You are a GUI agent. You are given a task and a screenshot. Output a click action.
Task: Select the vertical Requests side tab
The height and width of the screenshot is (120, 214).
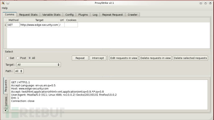(x=6, y=86)
